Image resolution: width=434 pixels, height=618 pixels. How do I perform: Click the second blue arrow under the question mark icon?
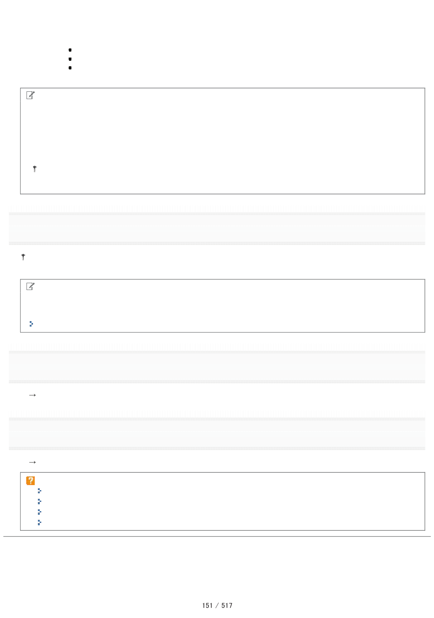pyautogui.click(x=40, y=502)
